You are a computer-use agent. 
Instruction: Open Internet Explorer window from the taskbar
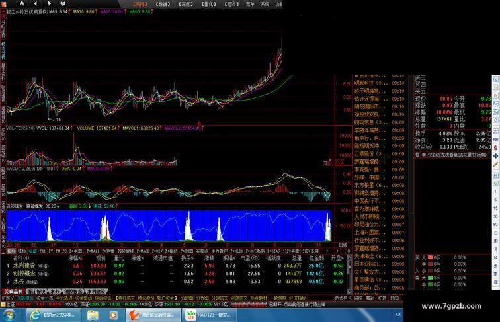click(x=53, y=315)
